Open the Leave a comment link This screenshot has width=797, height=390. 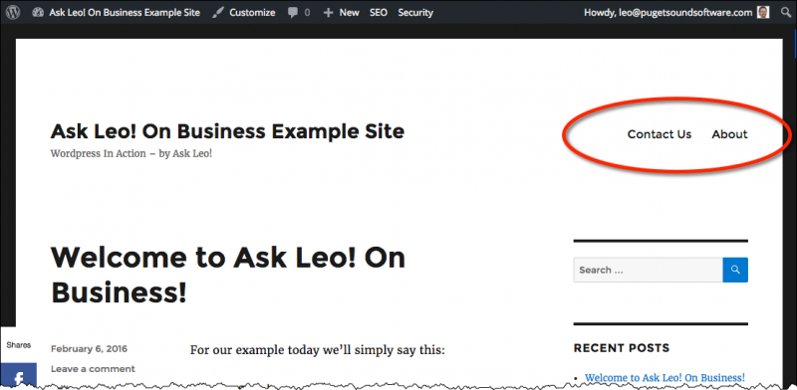coord(93,369)
